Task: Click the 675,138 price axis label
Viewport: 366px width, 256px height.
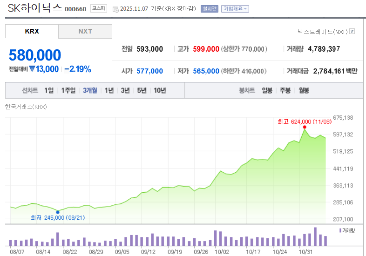Action: 343,118
